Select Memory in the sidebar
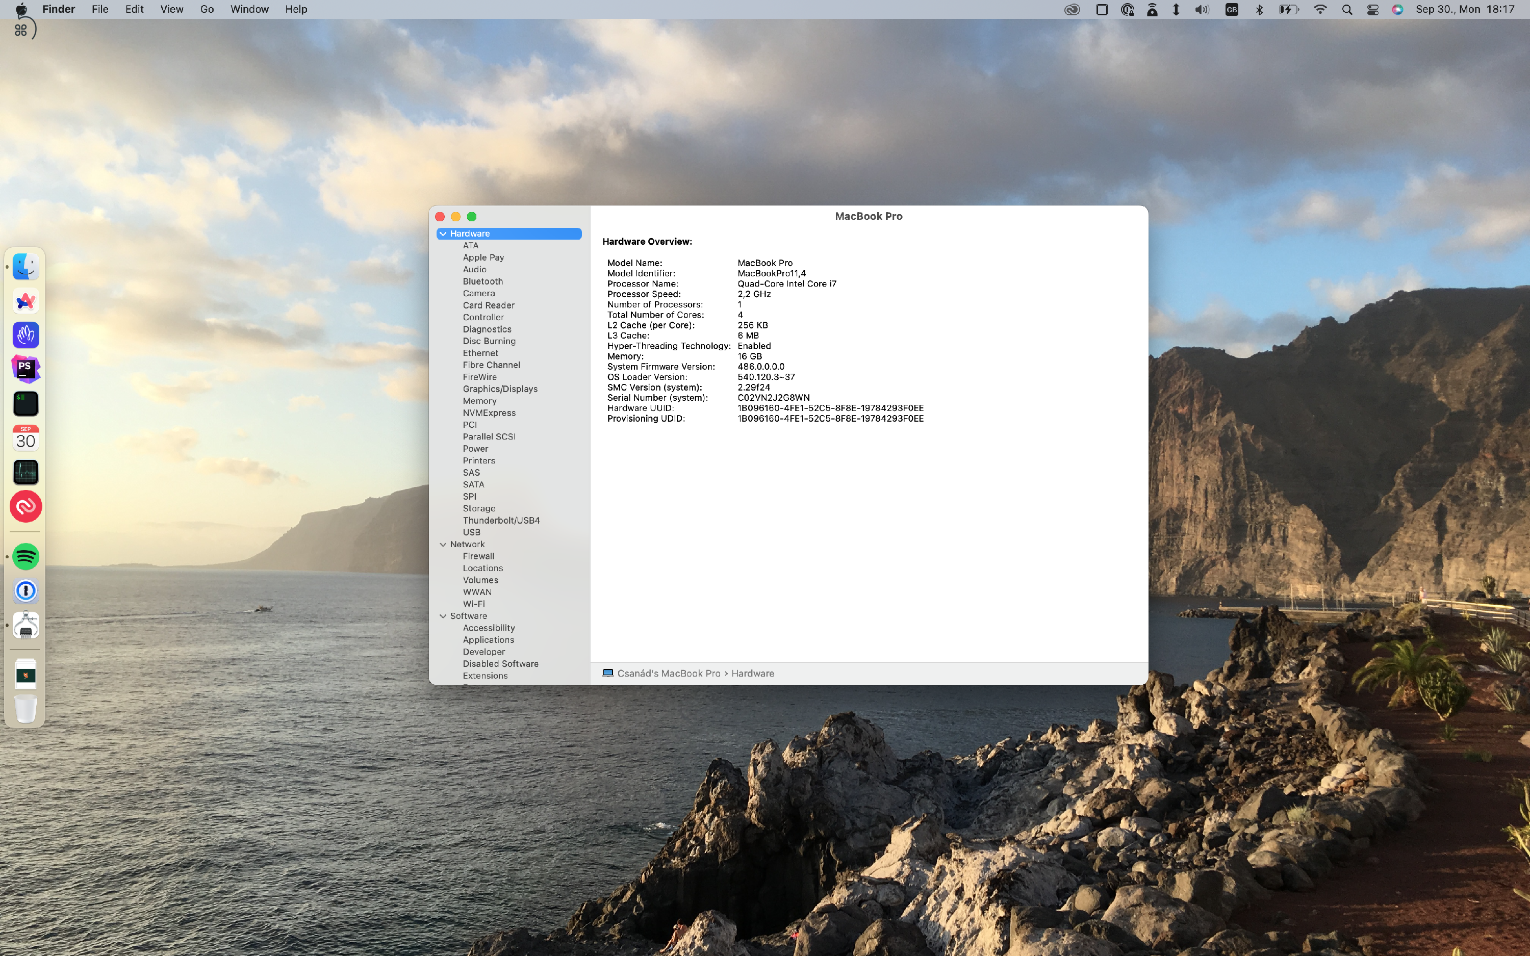This screenshot has height=956, width=1530. [479, 401]
